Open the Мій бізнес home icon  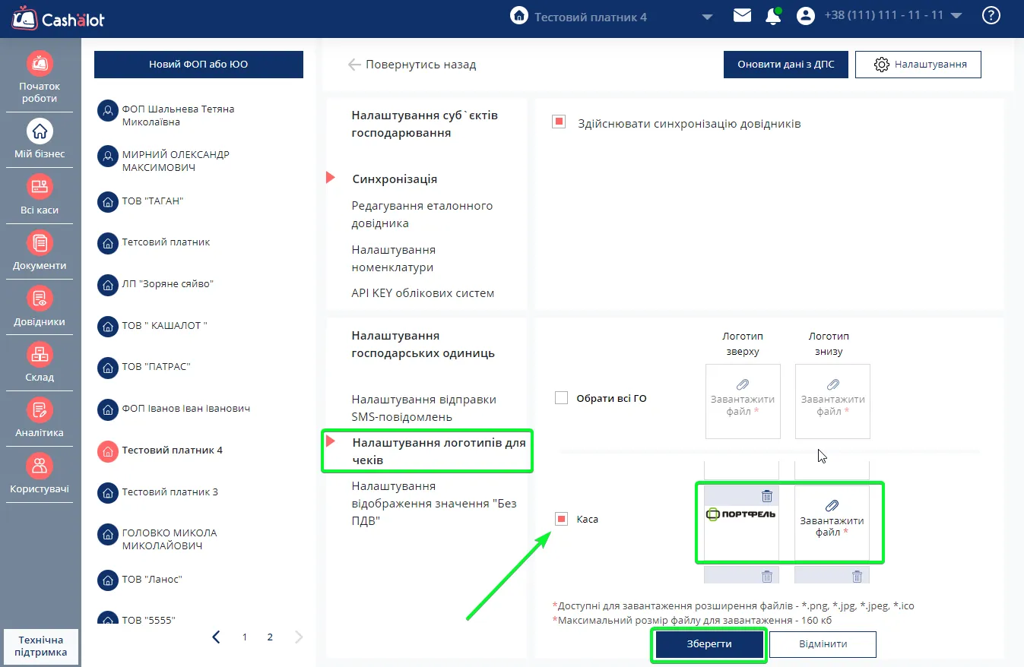40,131
